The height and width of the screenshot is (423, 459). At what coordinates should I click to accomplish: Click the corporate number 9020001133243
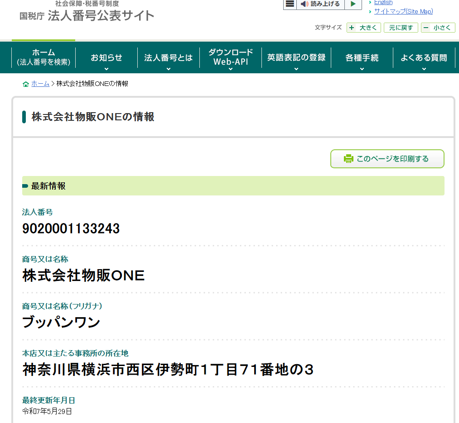[71, 229]
